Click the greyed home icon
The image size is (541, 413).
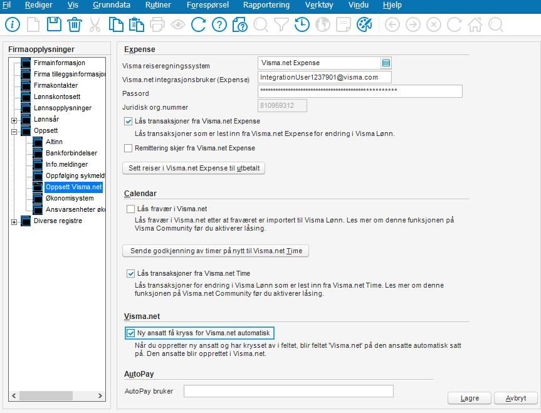click(x=475, y=25)
